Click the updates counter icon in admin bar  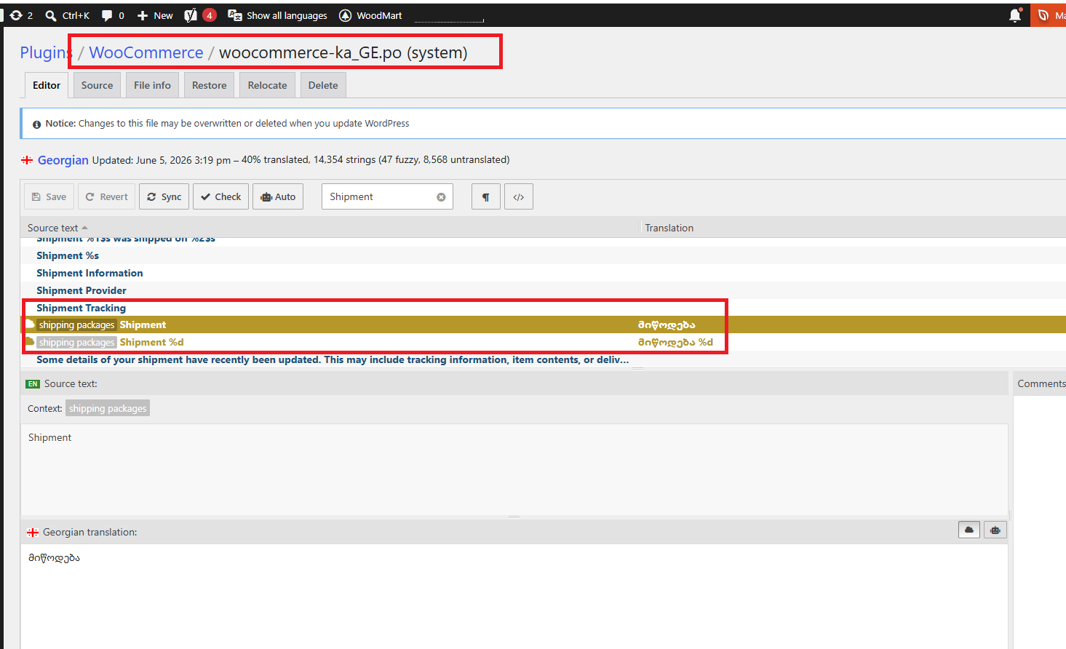pyautogui.click(x=15, y=15)
